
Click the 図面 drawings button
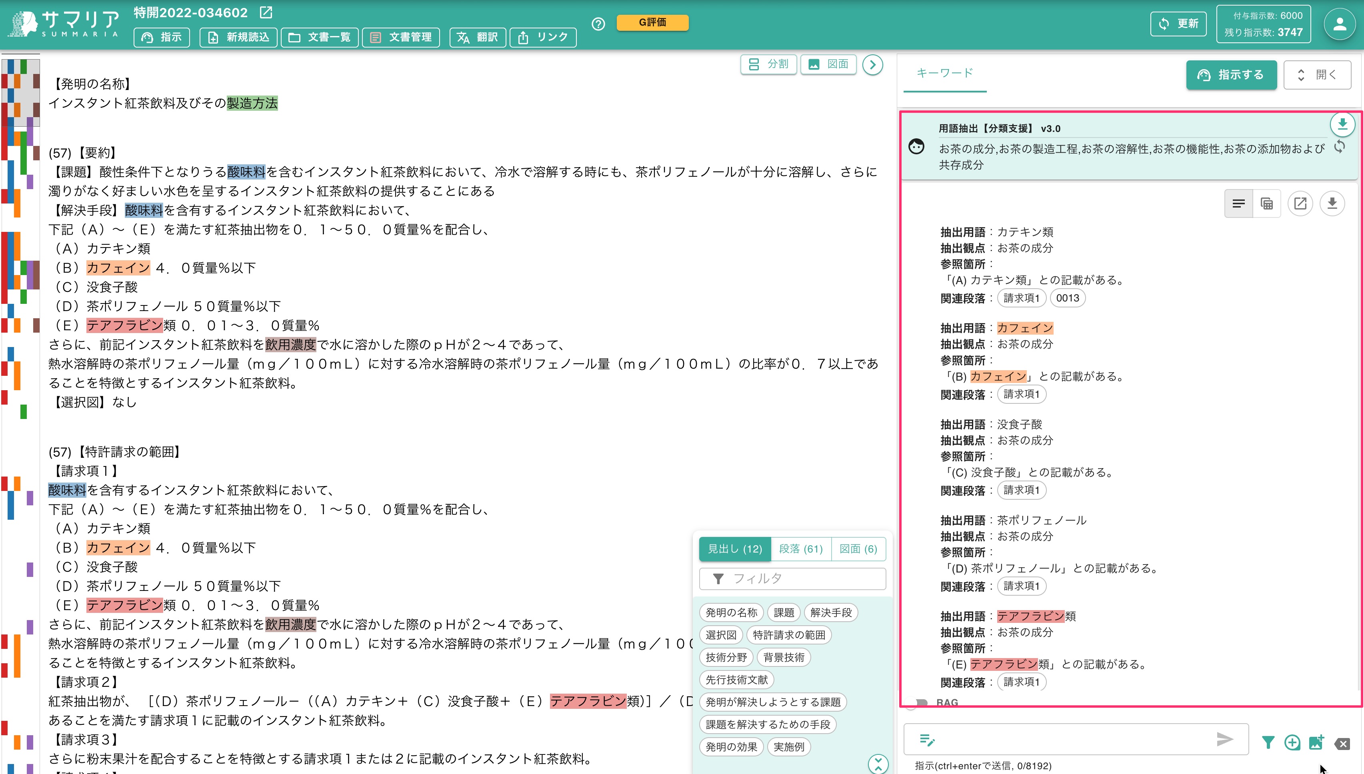(x=828, y=64)
